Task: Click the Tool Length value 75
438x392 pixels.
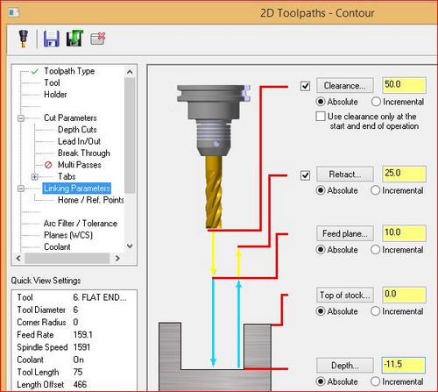Action: 78,372
